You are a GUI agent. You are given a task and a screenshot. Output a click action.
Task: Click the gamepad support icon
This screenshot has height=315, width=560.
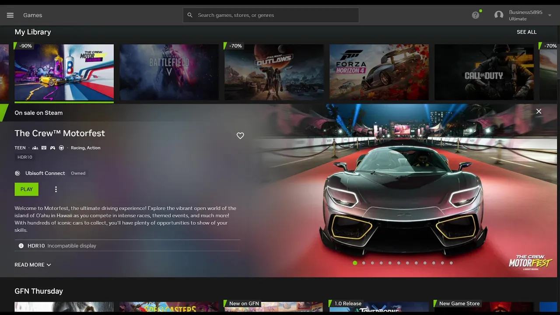pyautogui.click(x=52, y=148)
